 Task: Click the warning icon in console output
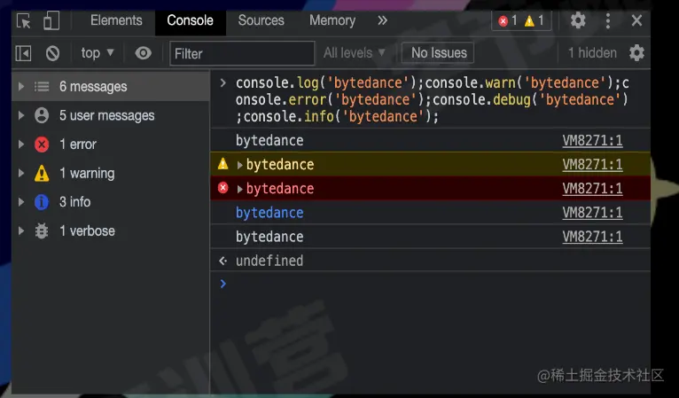(x=222, y=164)
